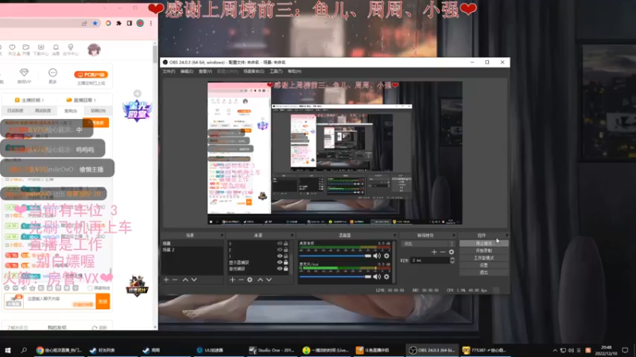
Task: Move source down in Sources panel
Action: tap(269, 280)
